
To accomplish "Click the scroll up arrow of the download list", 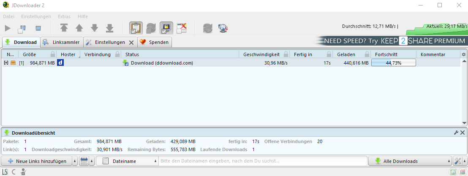I will [x=464, y=61].
